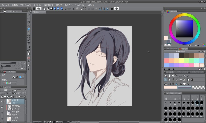
Task: Click the Save floppy disk icon
Action: pos(51,9)
